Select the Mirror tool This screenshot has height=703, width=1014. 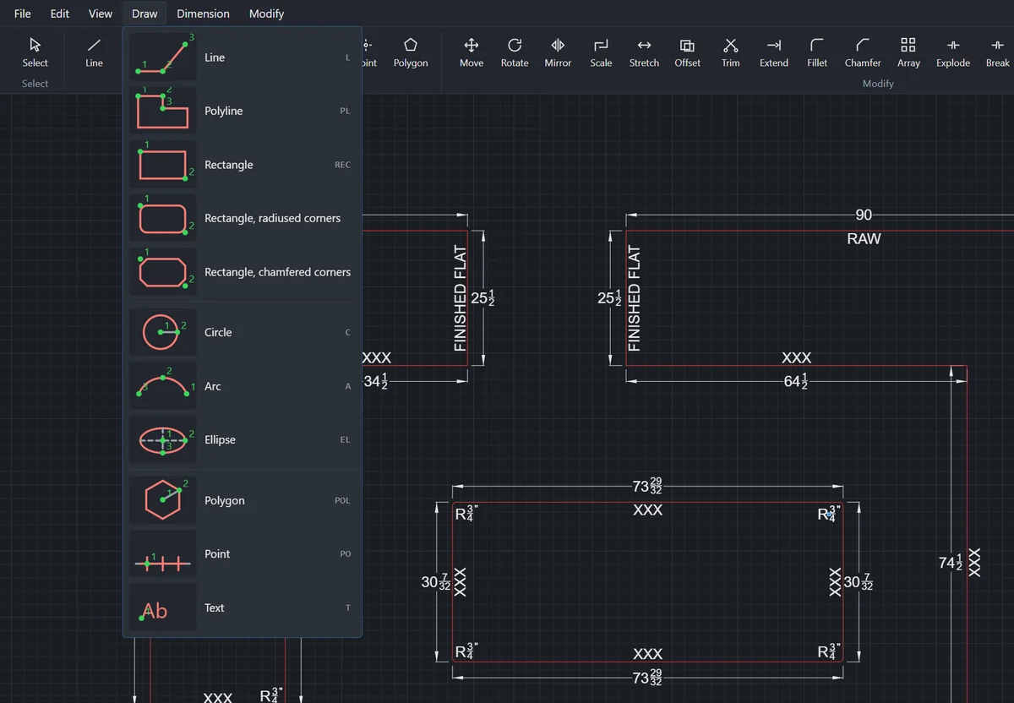558,52
